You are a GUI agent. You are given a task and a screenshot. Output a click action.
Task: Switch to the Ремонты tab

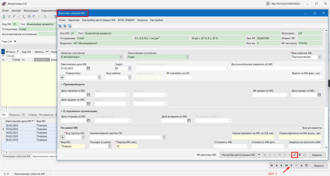14,115
